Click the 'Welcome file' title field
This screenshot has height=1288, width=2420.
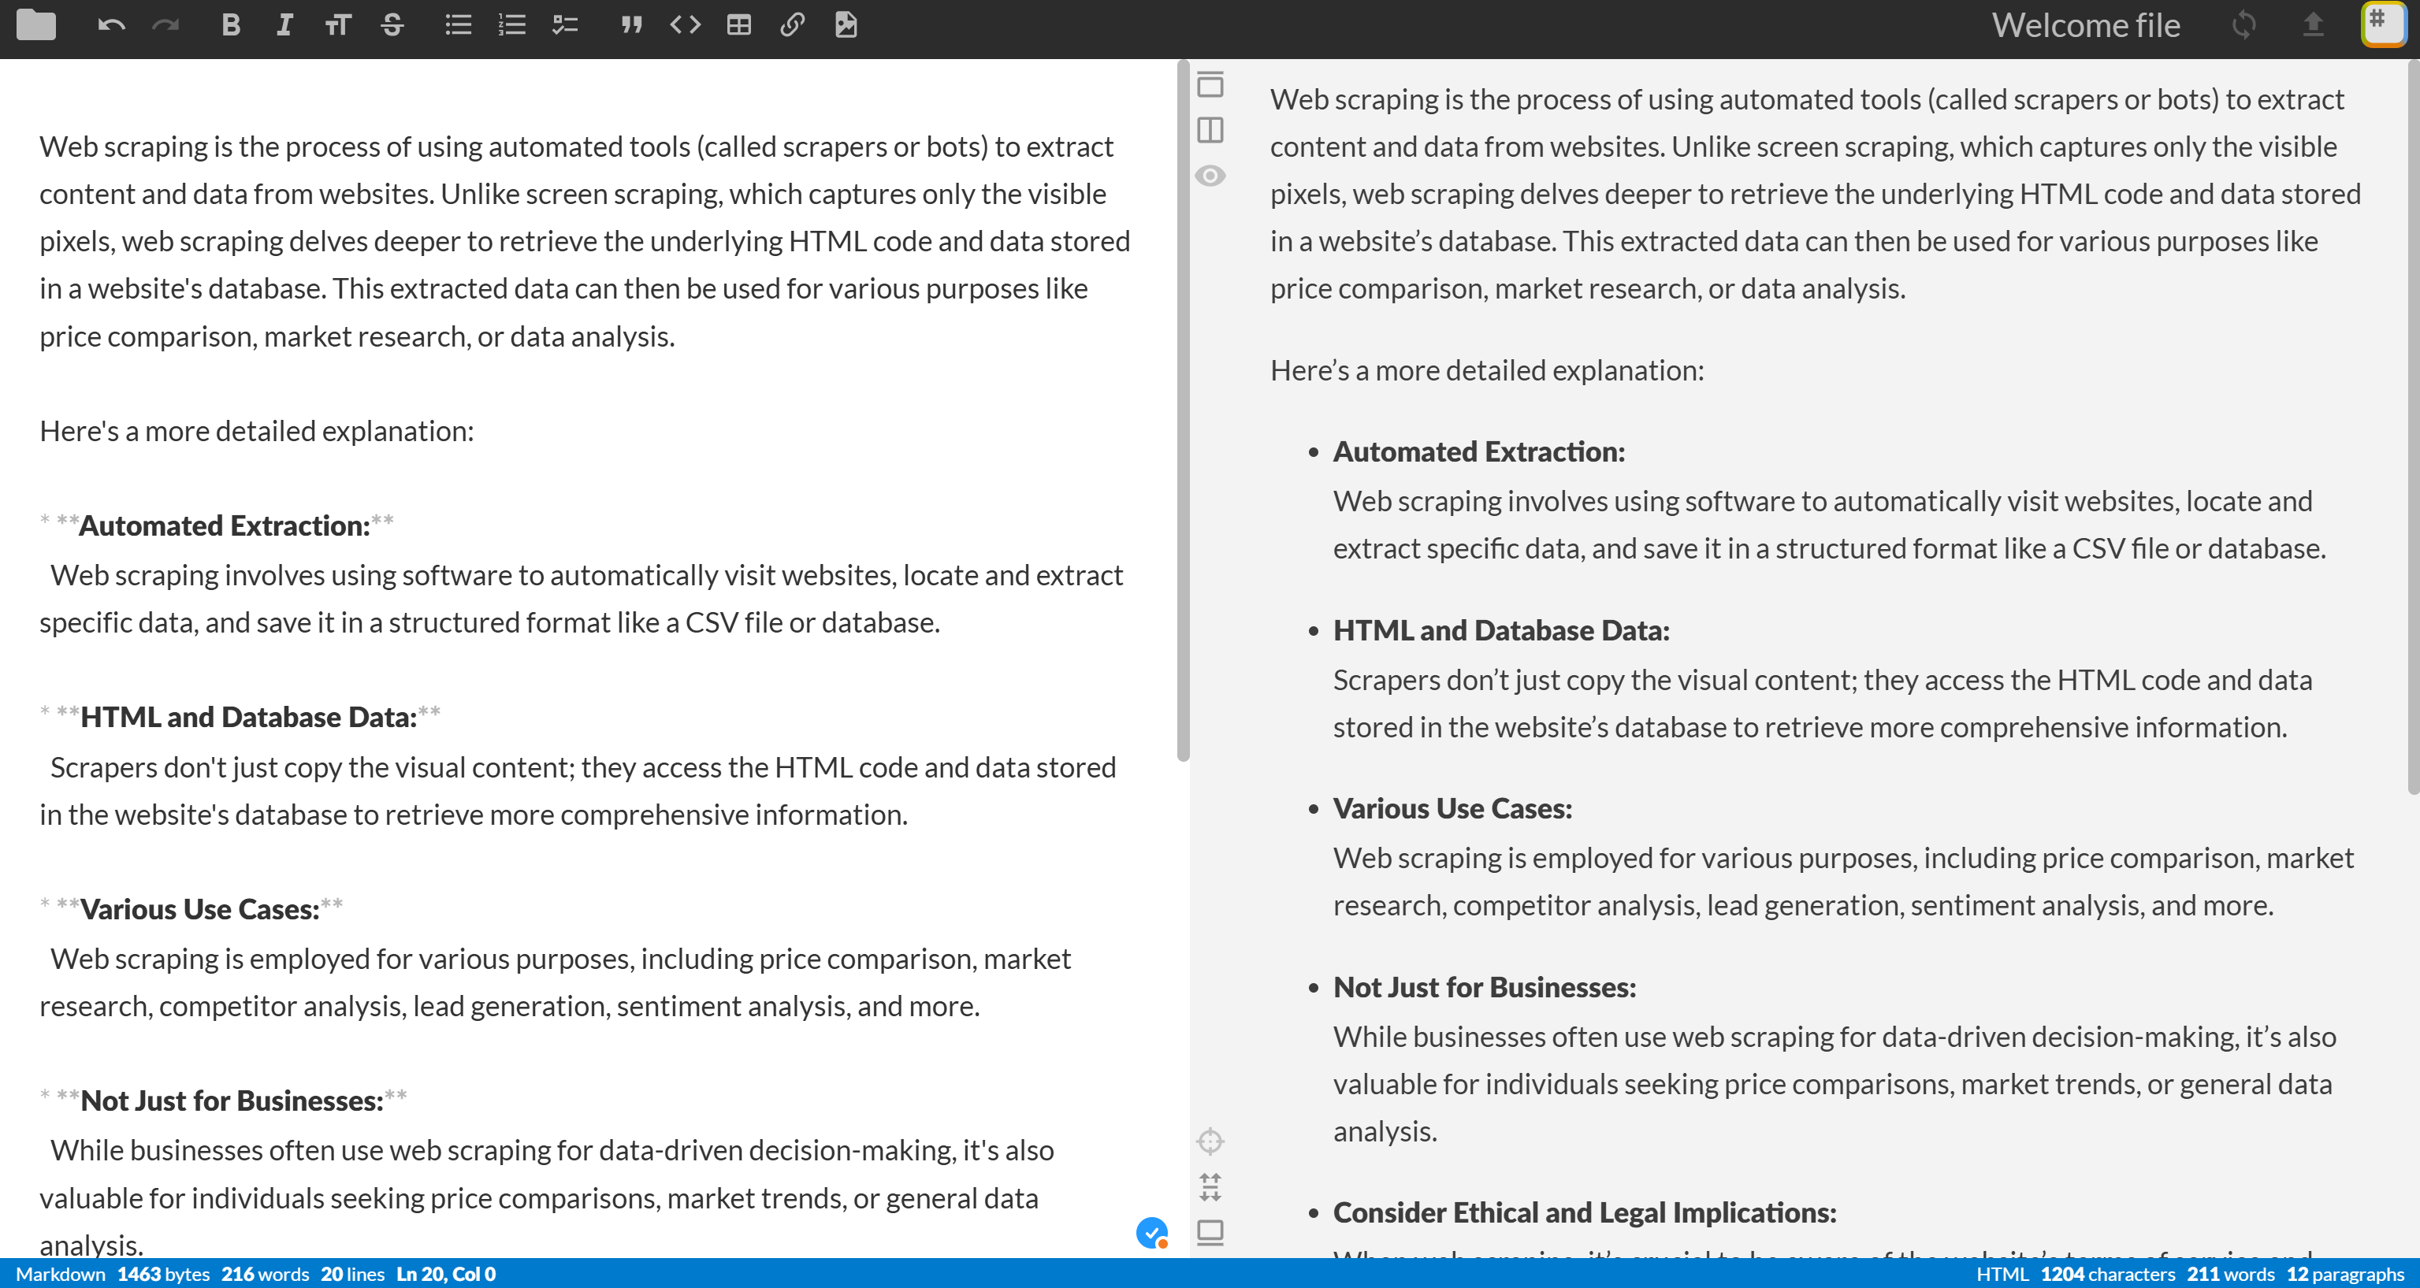(2086, 25)
